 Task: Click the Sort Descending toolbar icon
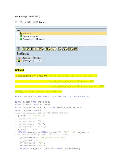tap(28, 49)
